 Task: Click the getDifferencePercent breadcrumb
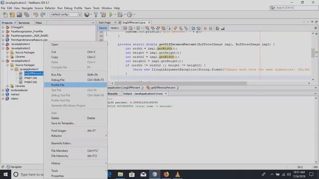[x=163, y=88]
